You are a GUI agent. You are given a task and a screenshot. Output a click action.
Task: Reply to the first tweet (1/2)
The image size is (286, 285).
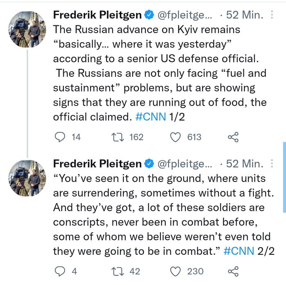coord(60,137)
